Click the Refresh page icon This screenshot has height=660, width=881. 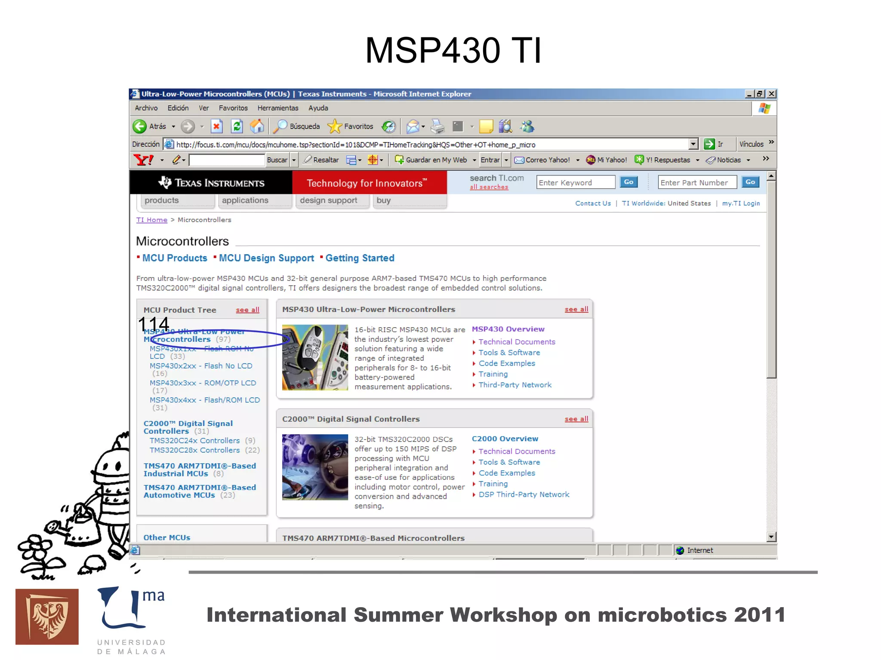pos(237,126)
